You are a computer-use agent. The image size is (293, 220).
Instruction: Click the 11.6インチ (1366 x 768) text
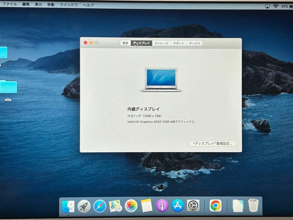144,116
